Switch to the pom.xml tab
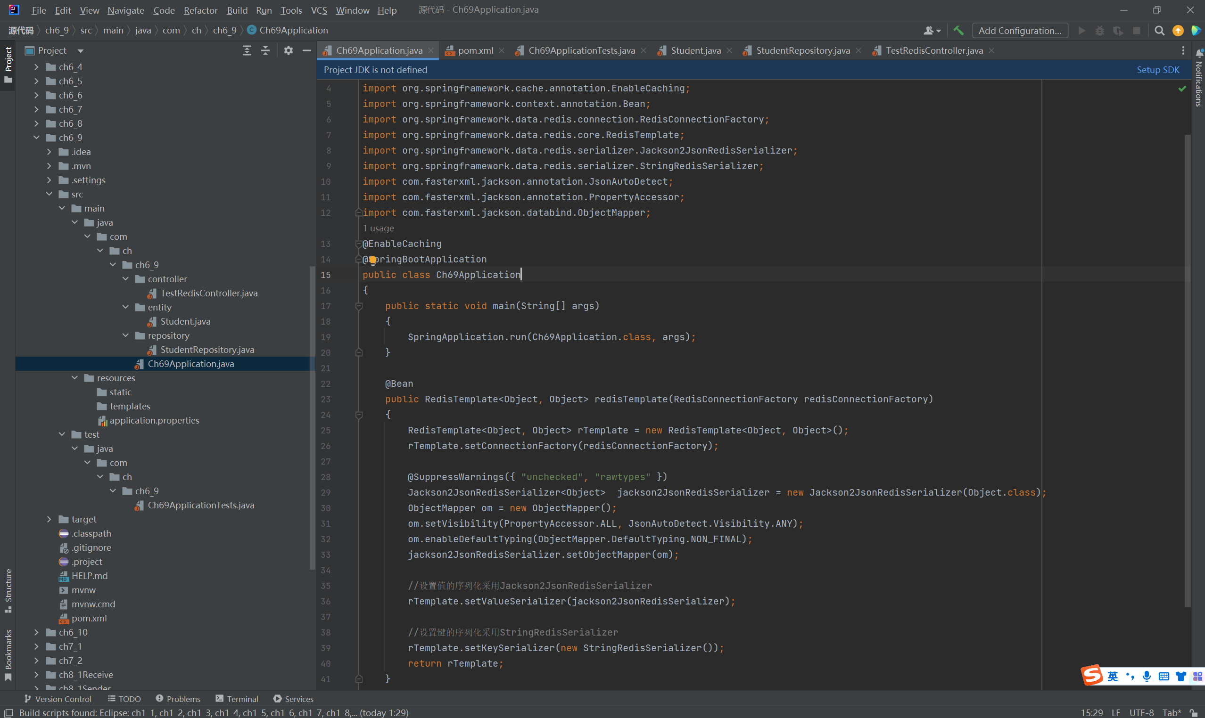Image resolution: width=1205 pixels, height=718 pixels. 475,50
